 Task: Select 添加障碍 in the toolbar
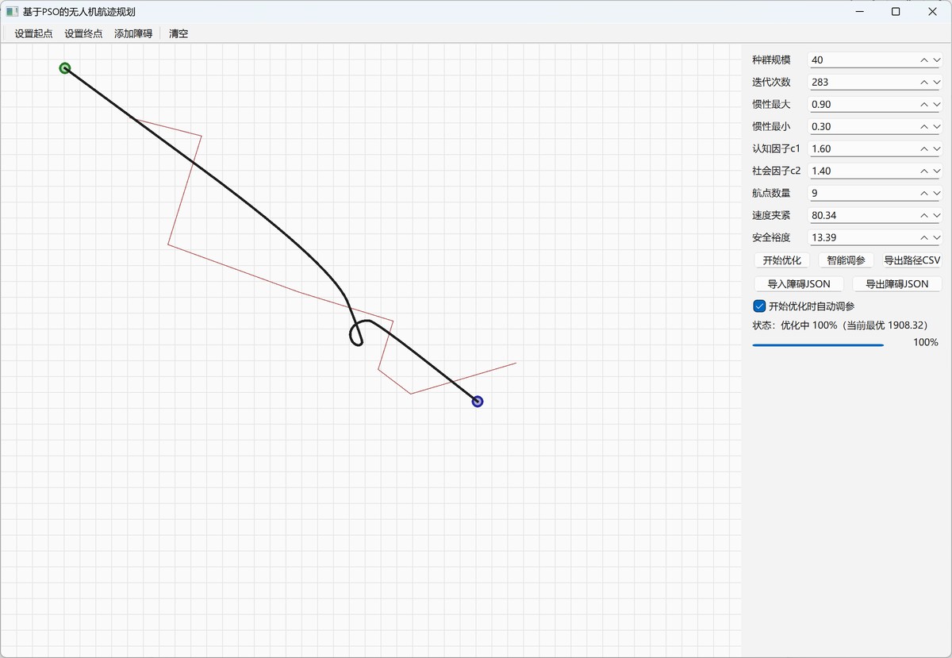point(133,33)
